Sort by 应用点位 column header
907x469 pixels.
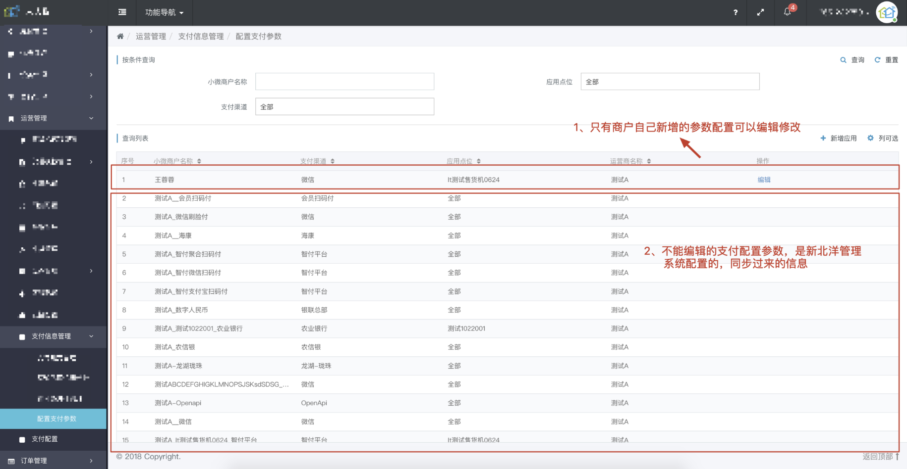tap(463, 161)
